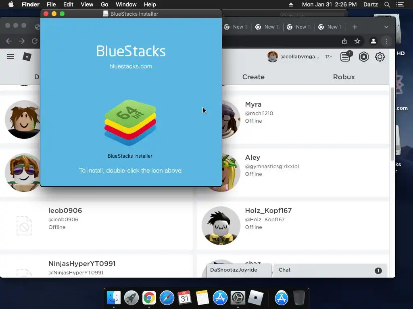Open Chrome three-dot menu
The height and width of the screenshot is (309, 413).
[386, 41]
